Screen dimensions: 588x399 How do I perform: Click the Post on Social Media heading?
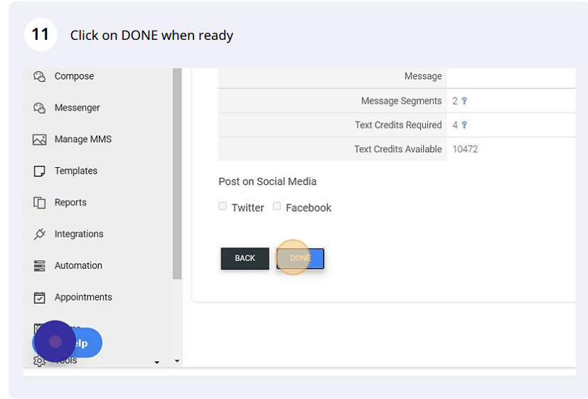[267, 181]
